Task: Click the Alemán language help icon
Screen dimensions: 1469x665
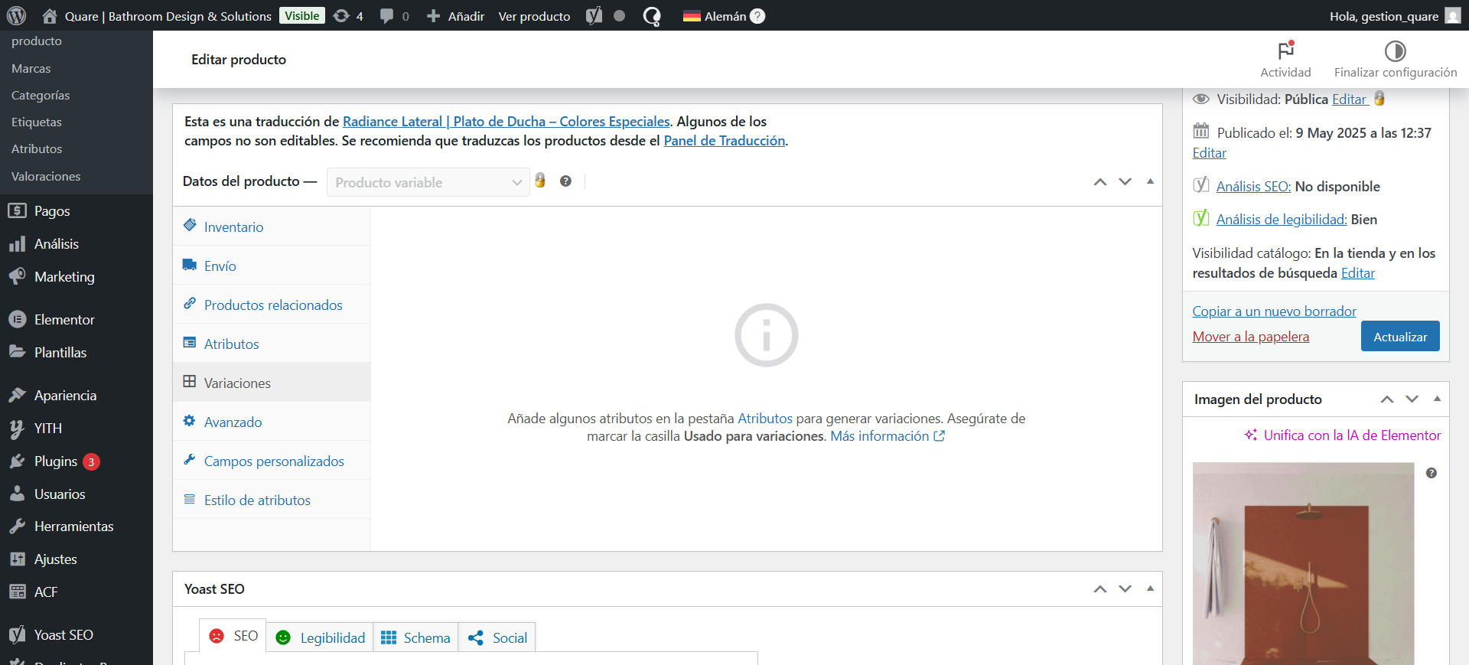Action: (757, 15)
